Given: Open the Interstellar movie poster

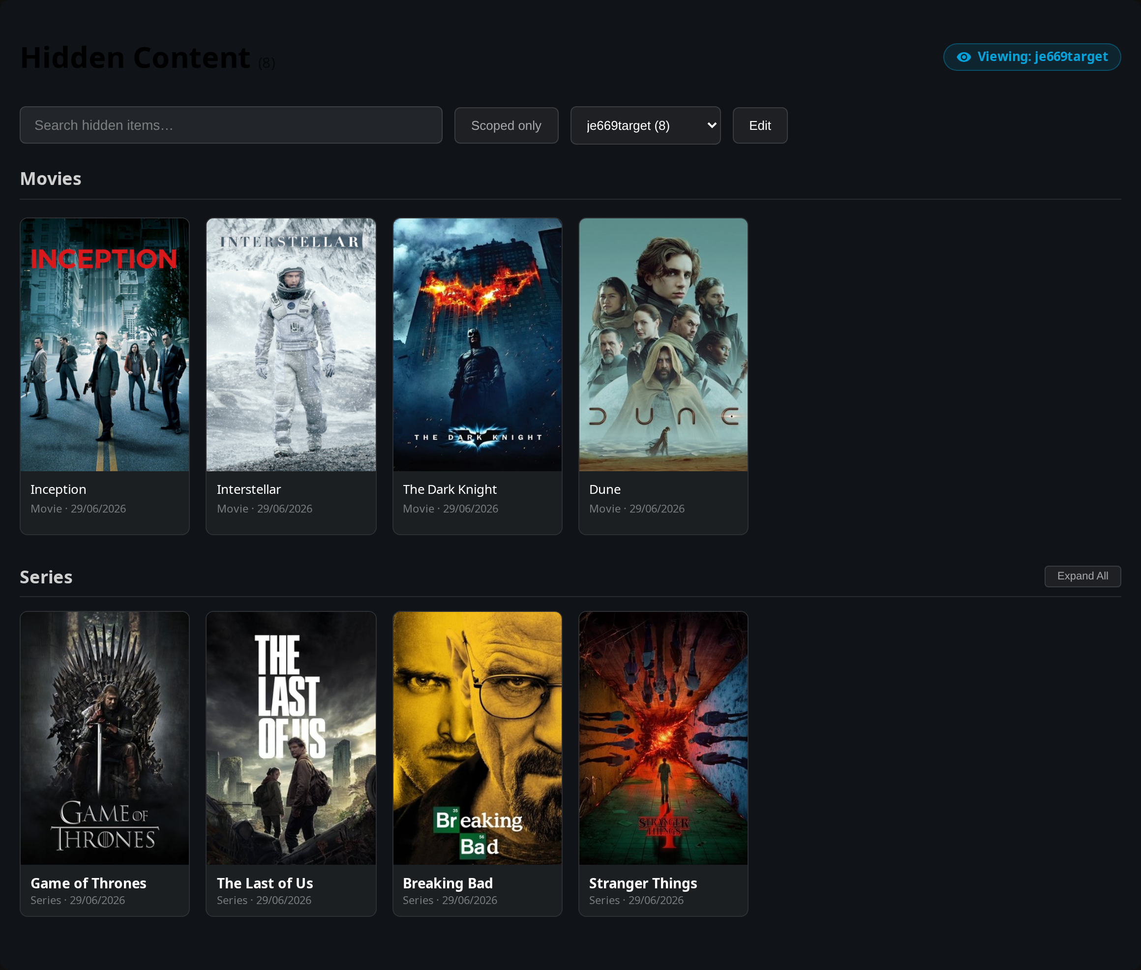Looking at the screenshot, I should pos(291,345).
